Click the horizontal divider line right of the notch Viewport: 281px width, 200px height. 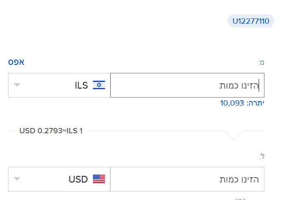coord(255,131)
